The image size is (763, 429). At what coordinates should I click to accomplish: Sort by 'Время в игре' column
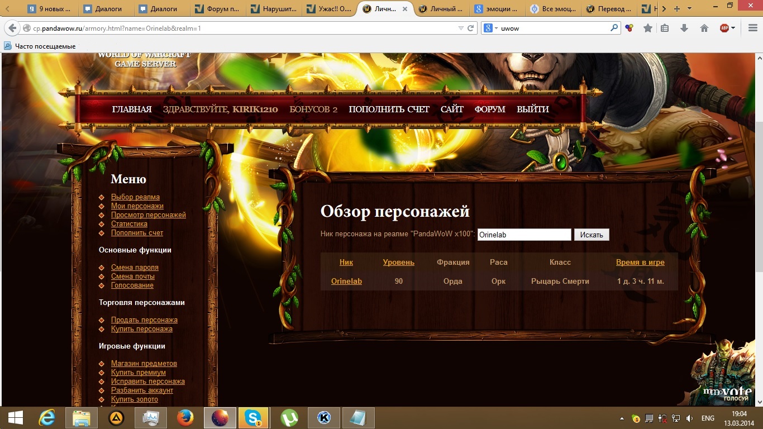[x=640, y=262]
